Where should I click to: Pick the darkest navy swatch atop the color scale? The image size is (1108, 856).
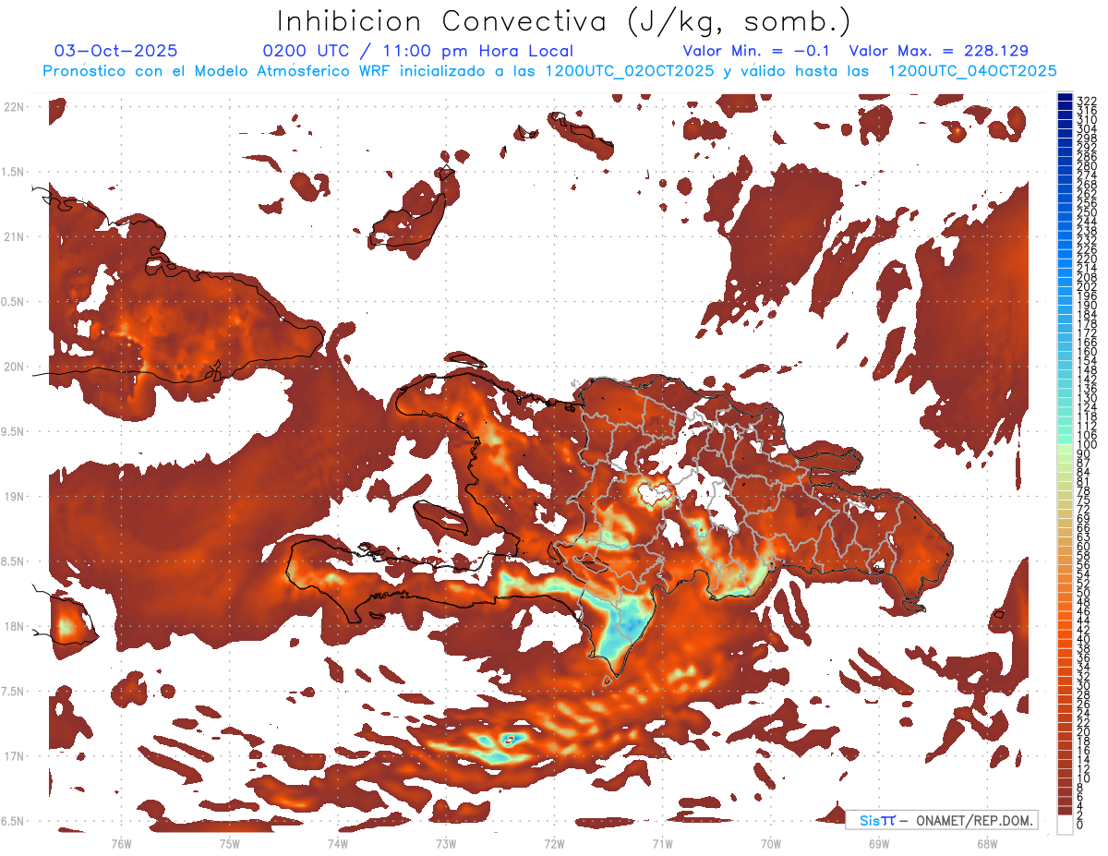coord(1065,97)
